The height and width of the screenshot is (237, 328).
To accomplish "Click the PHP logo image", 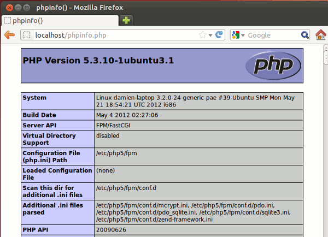I will [x=273, y=66].
